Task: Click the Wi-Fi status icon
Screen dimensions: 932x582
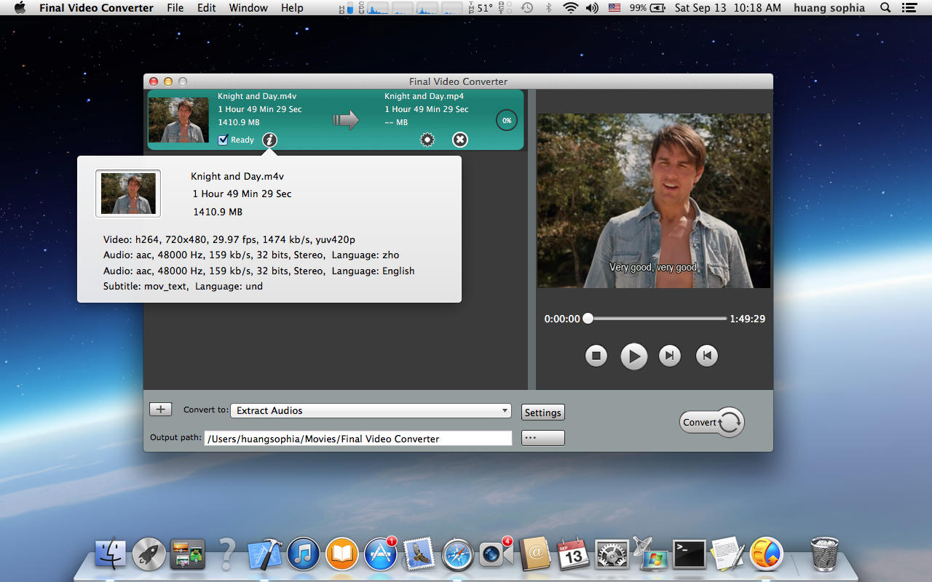Action: tap(571, 8)
